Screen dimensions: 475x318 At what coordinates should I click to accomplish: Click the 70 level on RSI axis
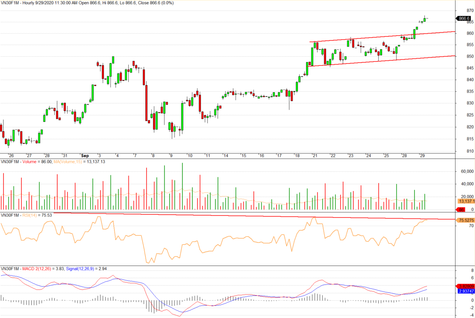[471, 226]
